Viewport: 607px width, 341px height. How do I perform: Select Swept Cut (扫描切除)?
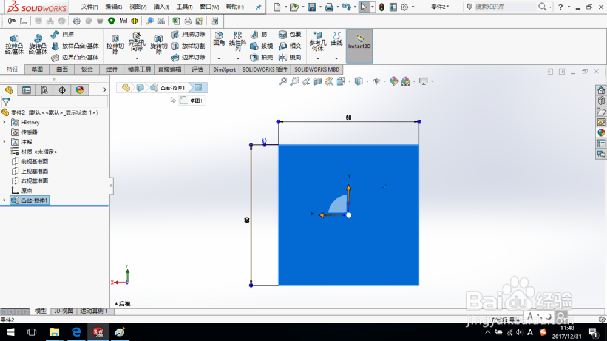[188, 35]
